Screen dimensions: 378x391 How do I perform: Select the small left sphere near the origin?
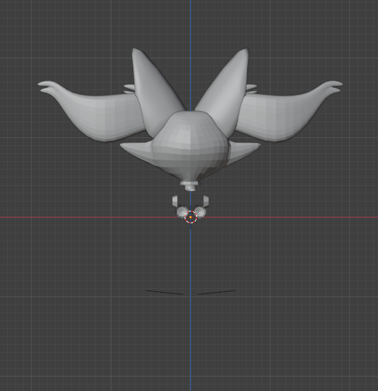point(181,212)
